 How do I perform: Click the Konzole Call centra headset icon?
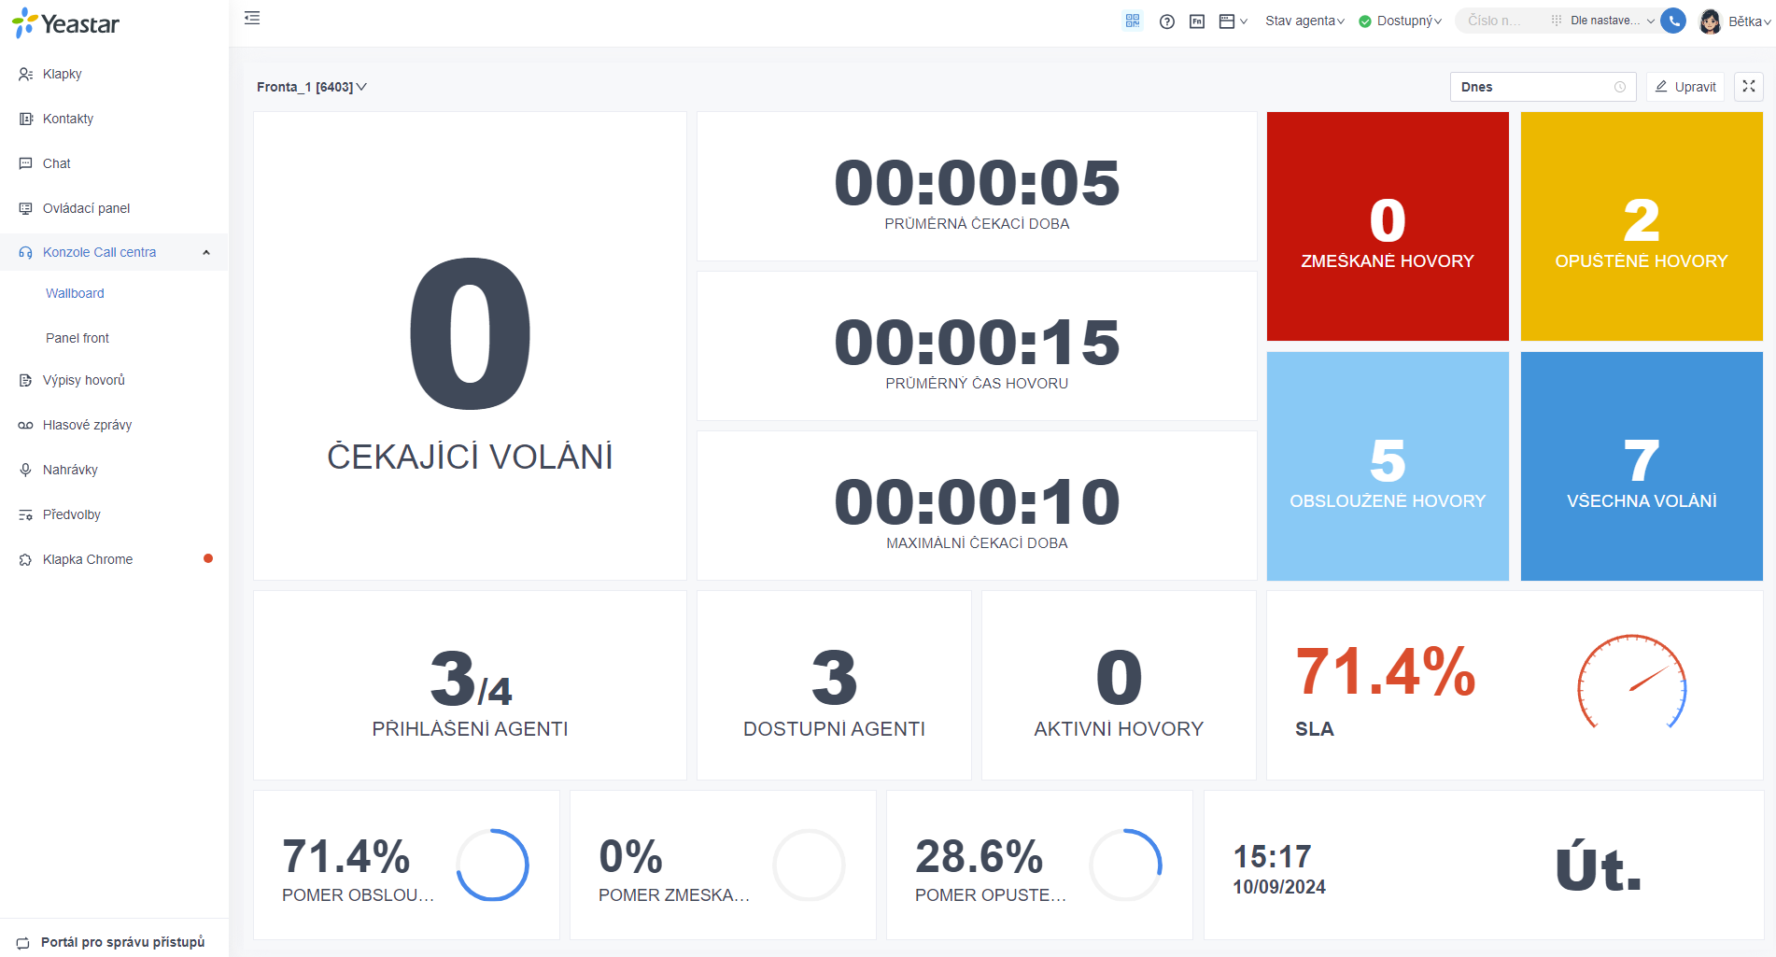click(25, 252)
